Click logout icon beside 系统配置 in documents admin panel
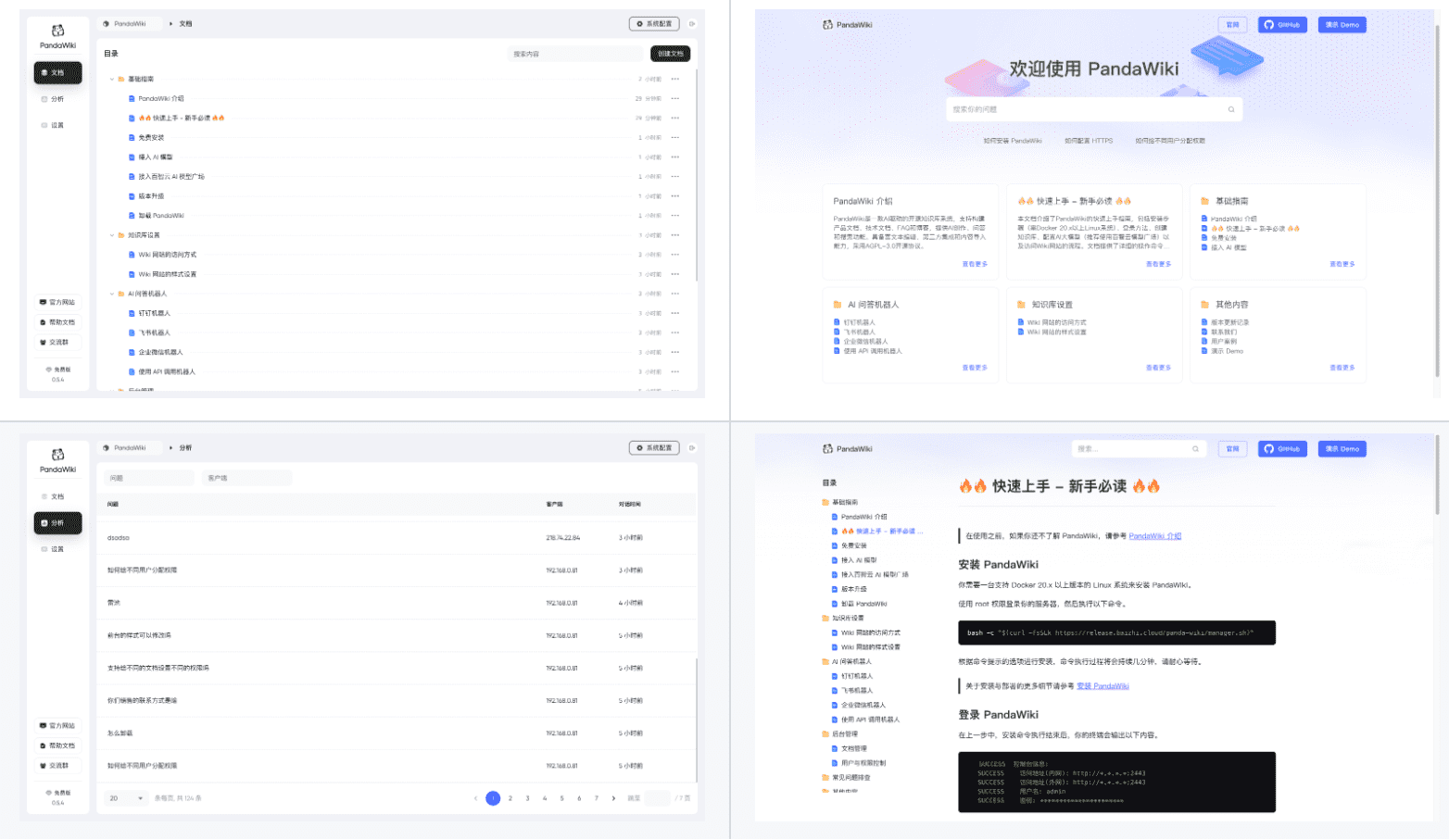The height and width of the screenshot is (839, 1449). tap(692, 24)
